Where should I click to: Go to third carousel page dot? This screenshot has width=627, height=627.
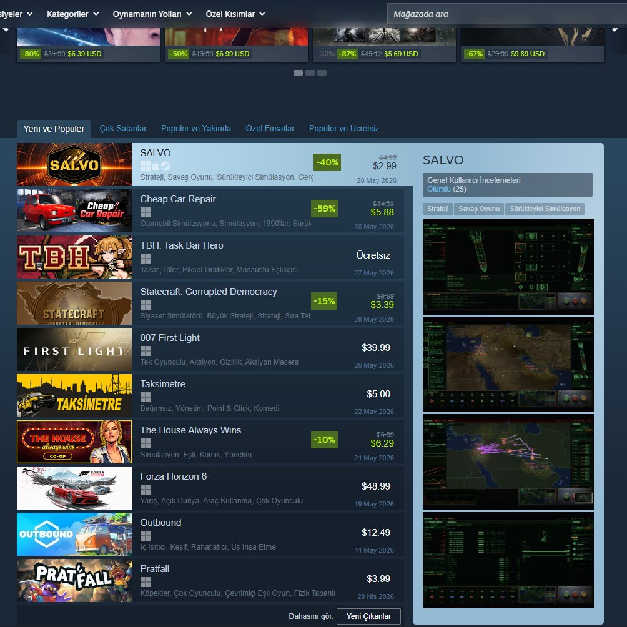pyautogui.click(x=322, y=73)
